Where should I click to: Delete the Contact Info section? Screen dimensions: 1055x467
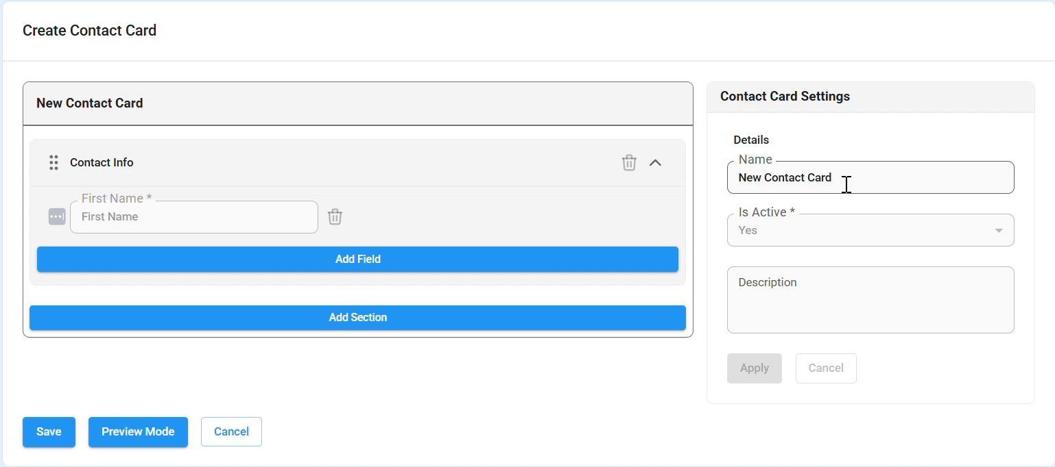pyautogui.click(x=629, y=163)
